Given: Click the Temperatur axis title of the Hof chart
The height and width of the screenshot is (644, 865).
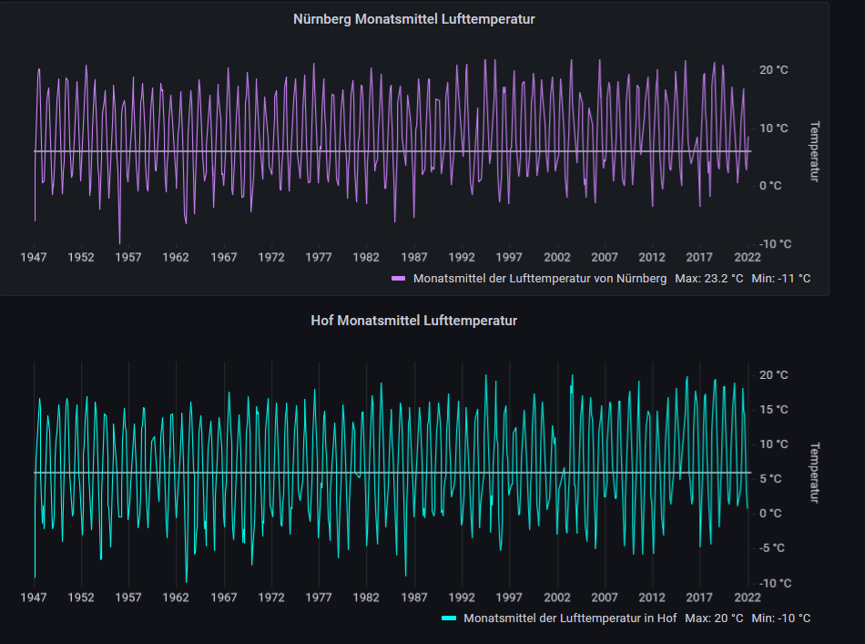Looking at the screenshot, I should pos(815,473).
